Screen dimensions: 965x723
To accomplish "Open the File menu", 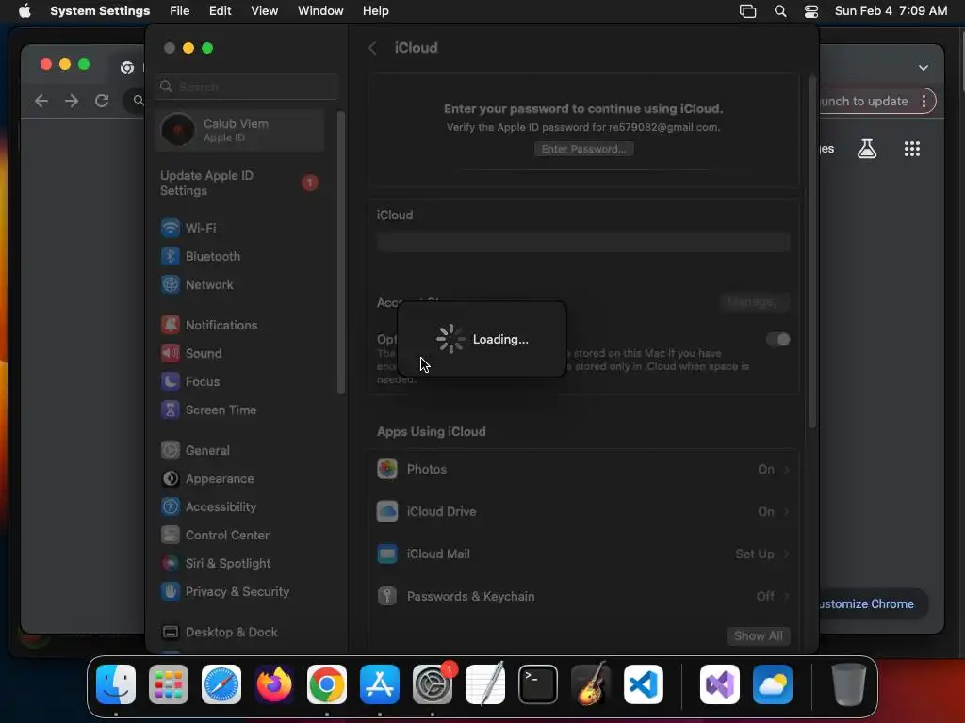I will [x=180, y=11].
